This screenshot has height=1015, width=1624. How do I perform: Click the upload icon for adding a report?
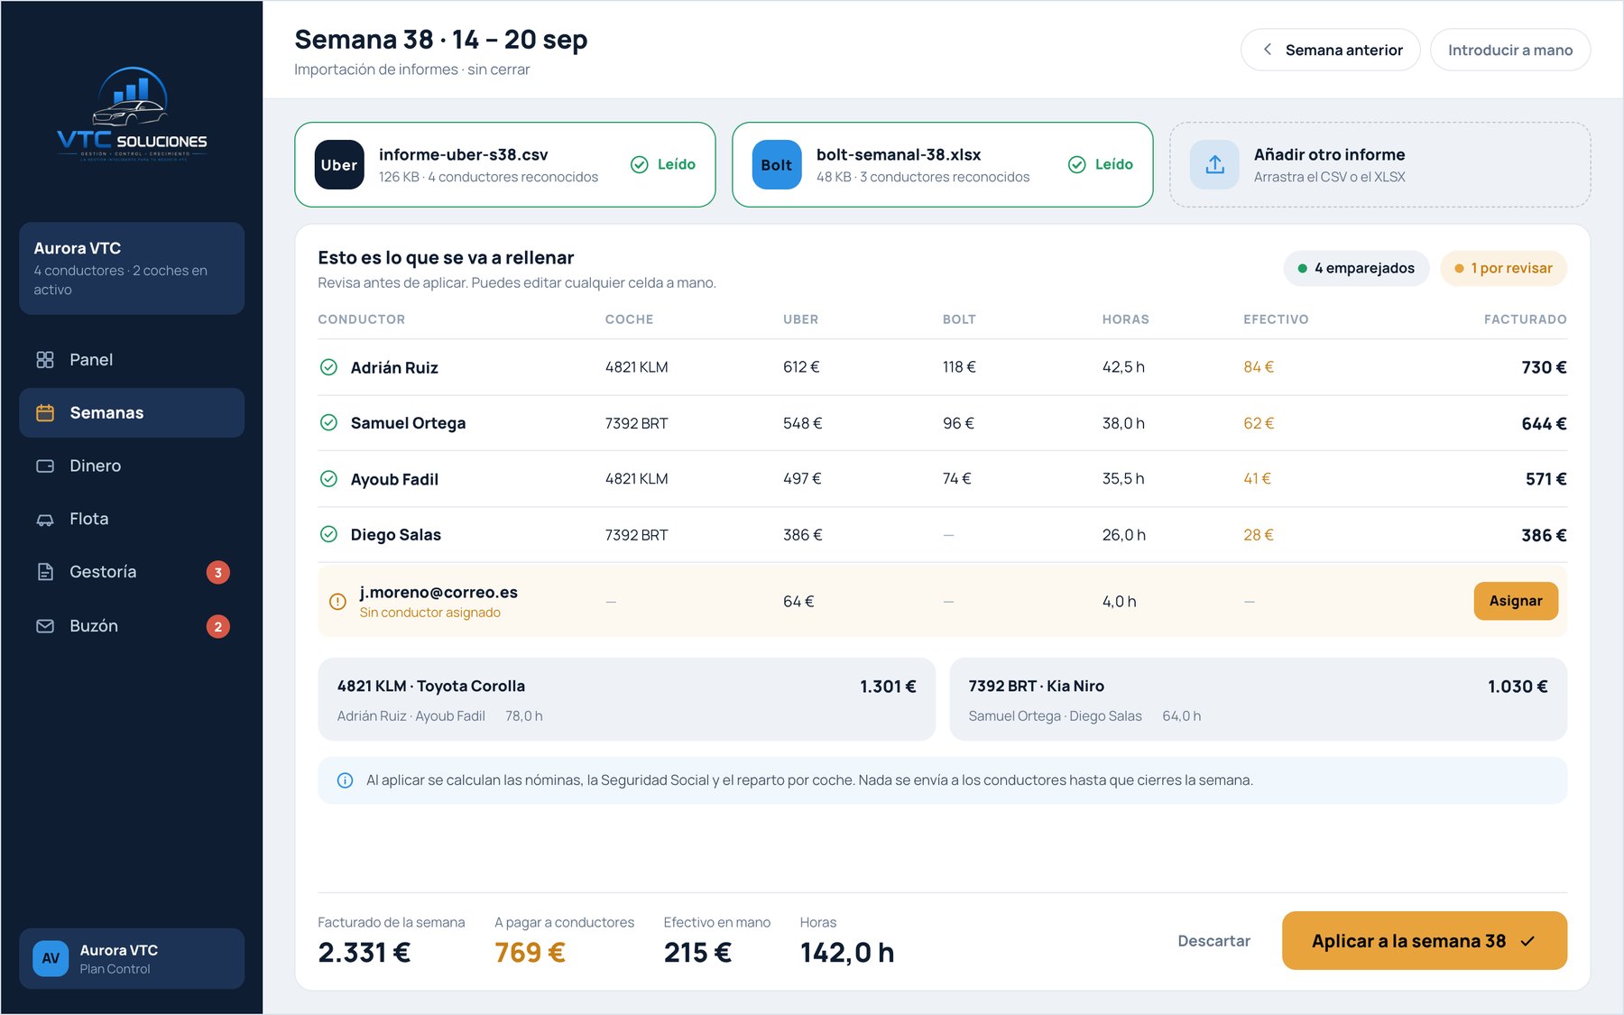[1215, 164]
